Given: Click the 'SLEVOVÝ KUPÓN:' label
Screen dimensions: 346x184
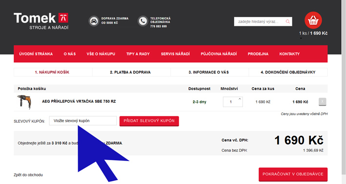Looking at the screenshot, I should click(29, 121).
